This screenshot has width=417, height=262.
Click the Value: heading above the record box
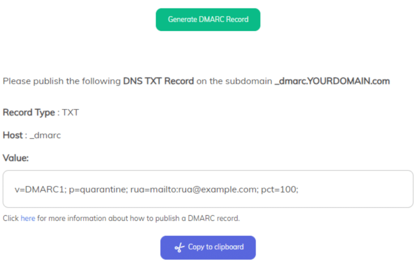(x=15, y=158)
